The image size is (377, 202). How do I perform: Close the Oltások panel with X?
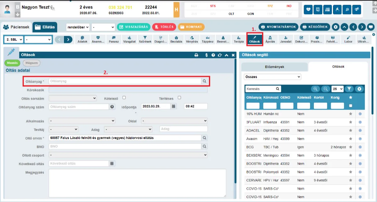(233, 55)
